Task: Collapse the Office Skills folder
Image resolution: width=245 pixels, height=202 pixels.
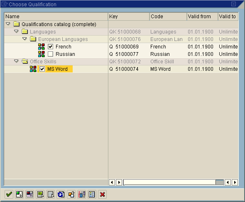Action: pos(16,61)
